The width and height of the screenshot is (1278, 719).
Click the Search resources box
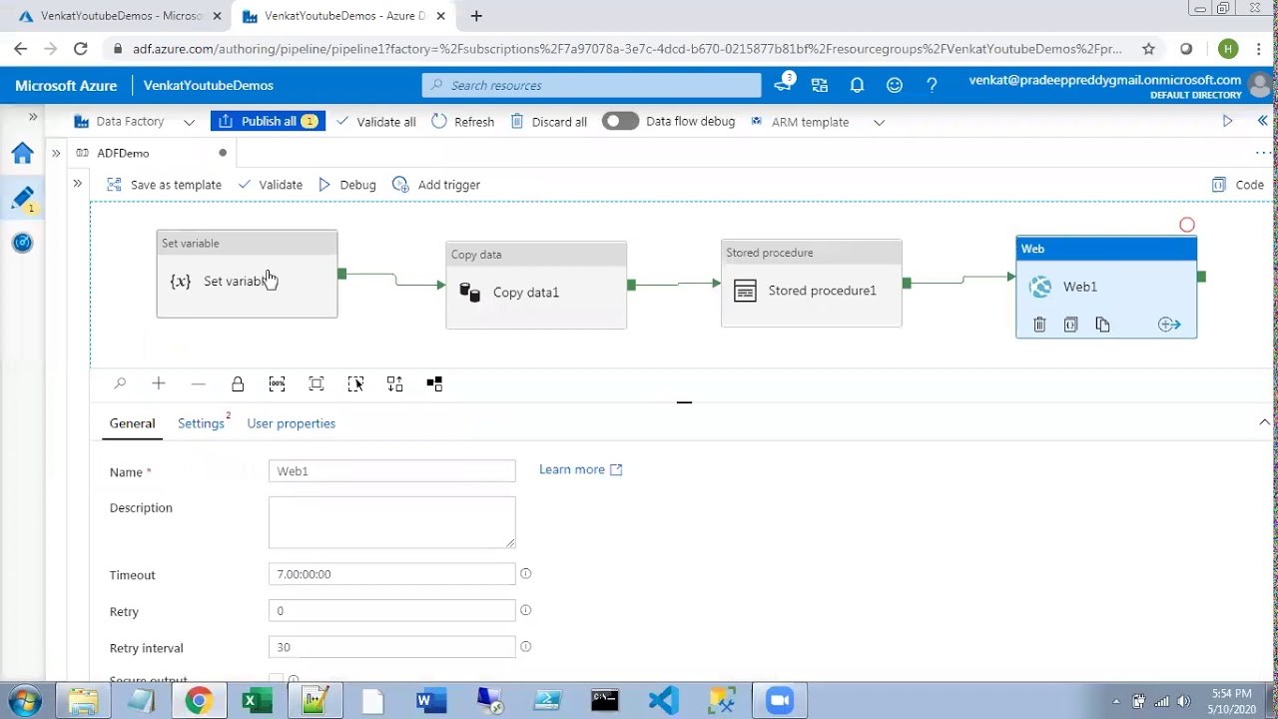click(x=591, y=85)
